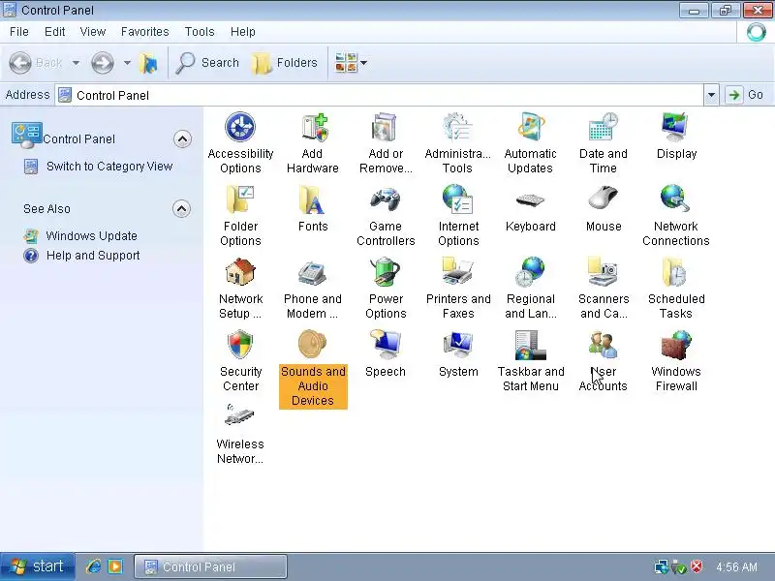Open Wireless Network Setup icon
The width and height of the screenshot is (775, 581).
[240, 416]
